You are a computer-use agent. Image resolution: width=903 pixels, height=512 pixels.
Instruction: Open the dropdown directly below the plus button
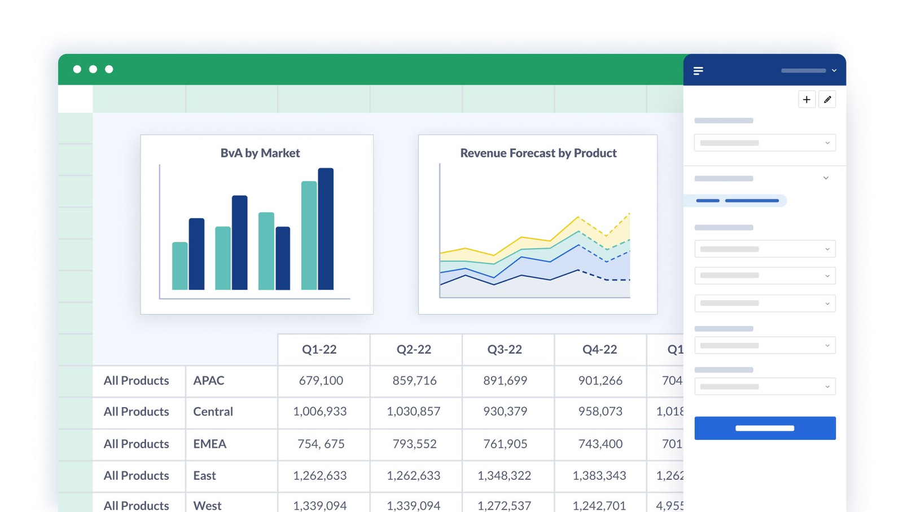[765, 143]
